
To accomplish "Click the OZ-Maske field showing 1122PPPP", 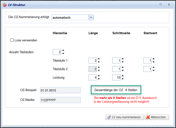I will 60,100.
